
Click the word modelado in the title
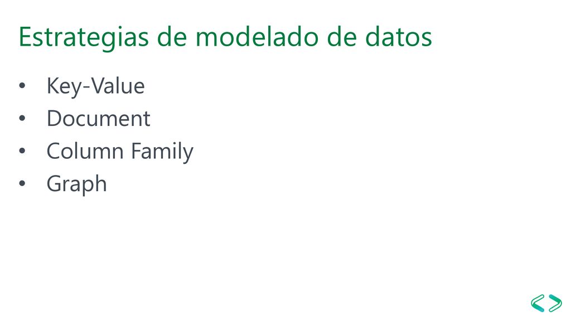[x=258, y=37]
